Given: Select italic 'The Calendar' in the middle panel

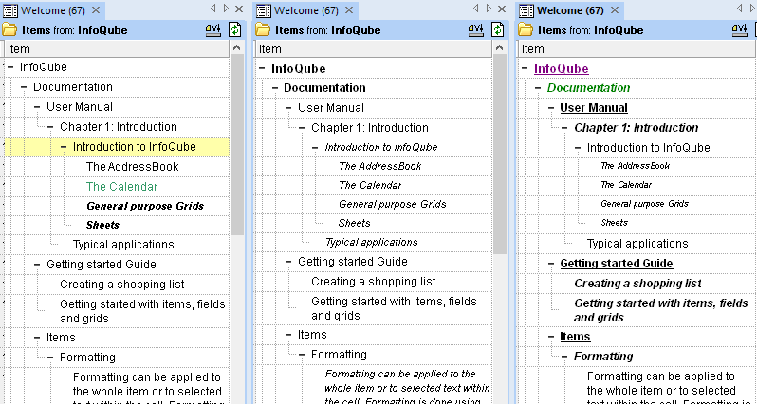Looking at the screenshot, I should (370, 185).
